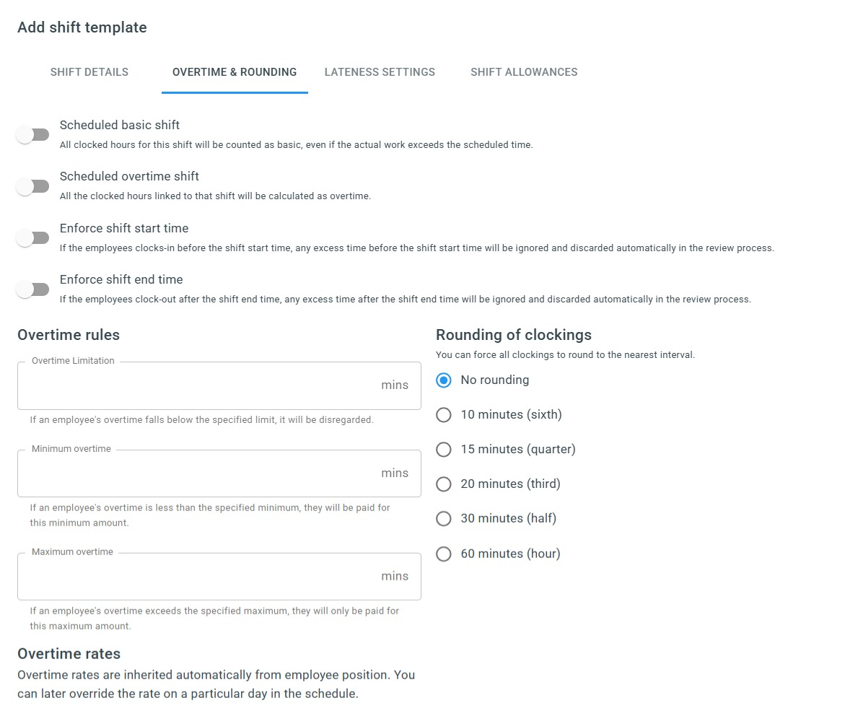Choose 10 minutes (sixth) rounding
Image resolution: width=858 pixels, height=716 pixels.
444,415
